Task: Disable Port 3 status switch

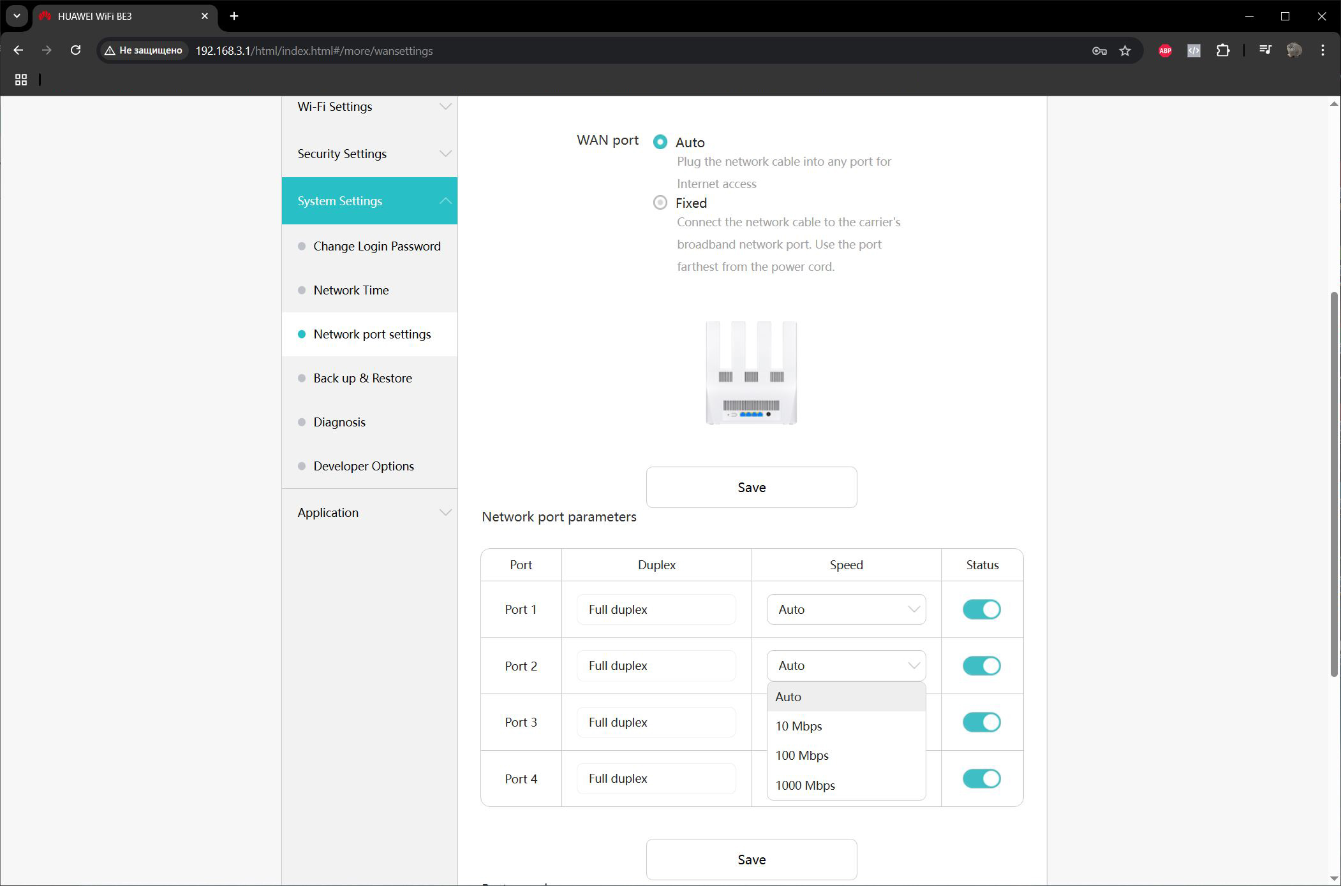Action: (981, 722)
